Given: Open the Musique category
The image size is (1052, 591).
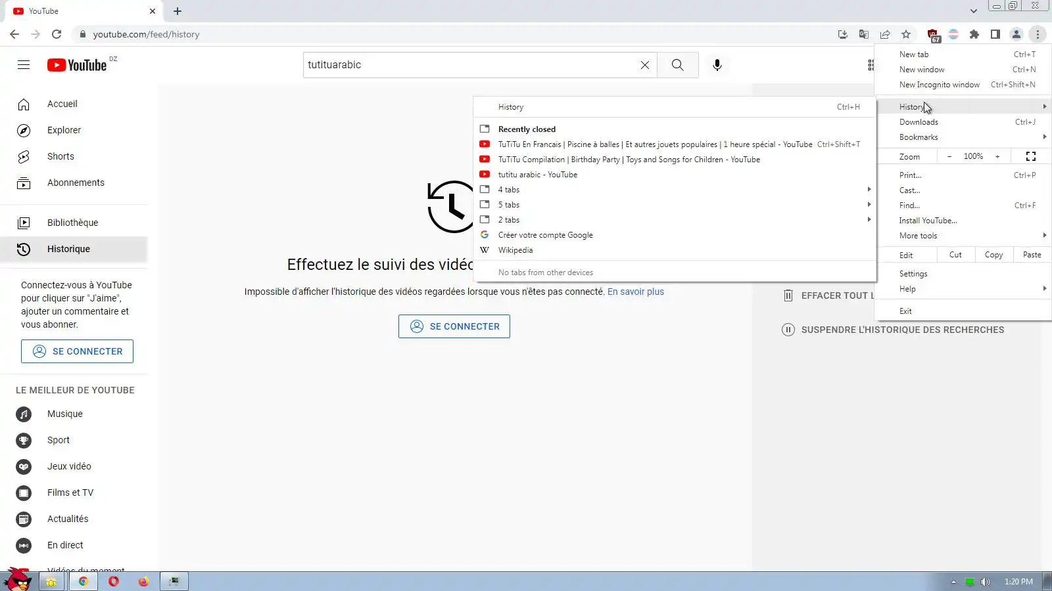Looking at the screenshot, I should [74, 414].
